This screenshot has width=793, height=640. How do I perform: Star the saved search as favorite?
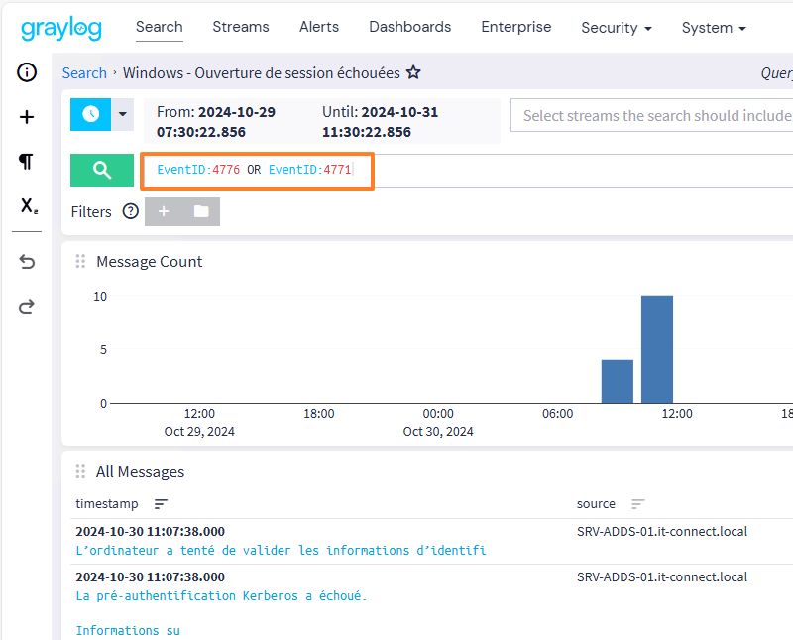click(x=414, y=72)
